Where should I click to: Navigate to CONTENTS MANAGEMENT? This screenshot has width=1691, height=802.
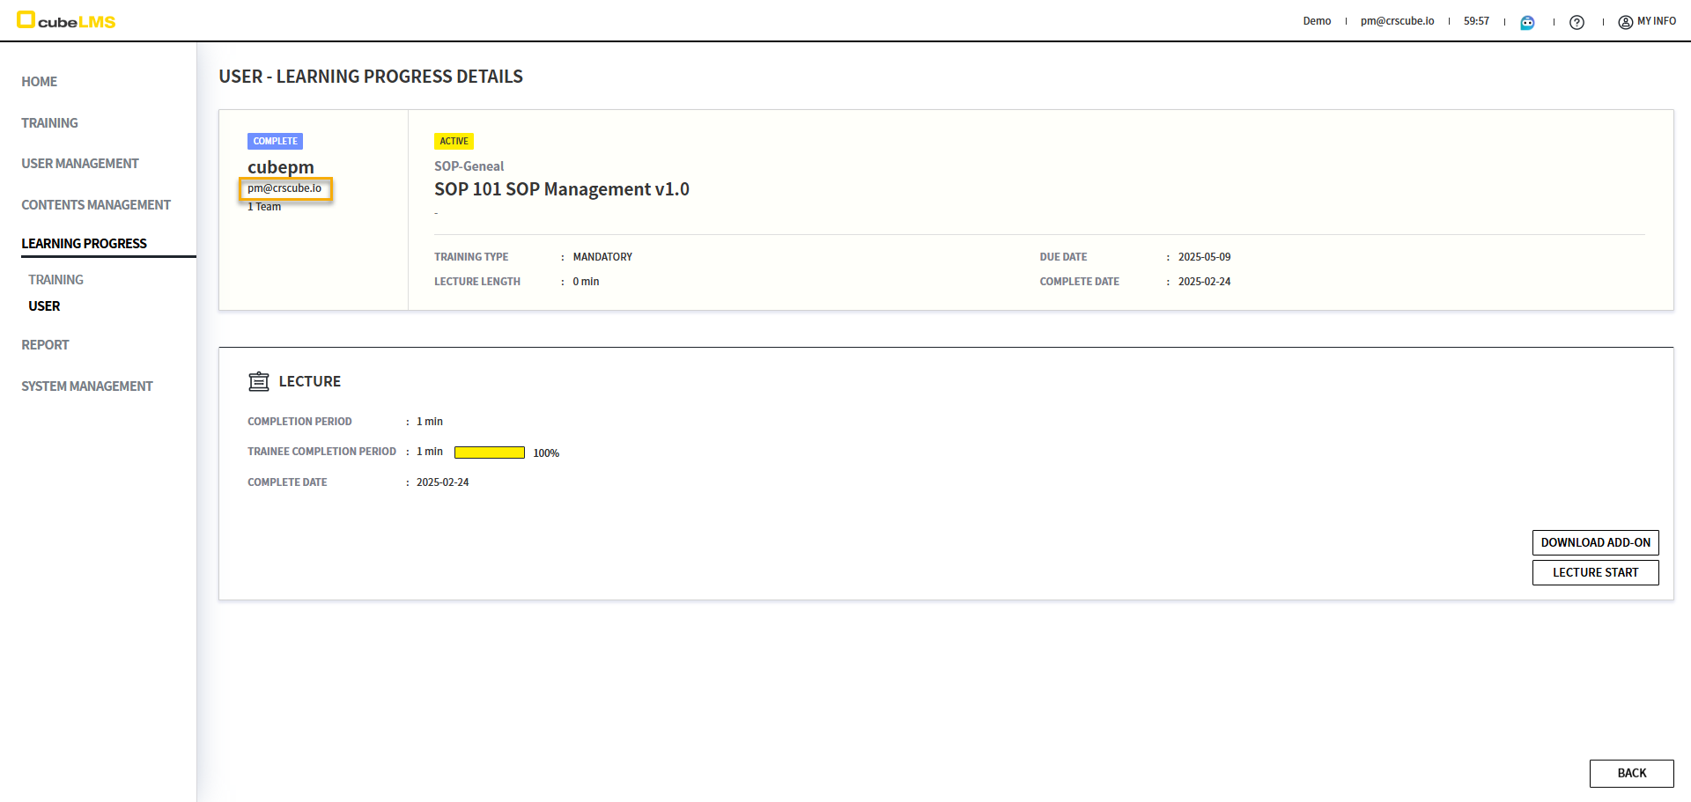96,205
